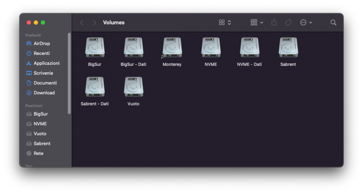The height and width of the screenshot is (193, 363).
Task: Open view-mode selector up-down arrows
Action: (x=229, y=22)
